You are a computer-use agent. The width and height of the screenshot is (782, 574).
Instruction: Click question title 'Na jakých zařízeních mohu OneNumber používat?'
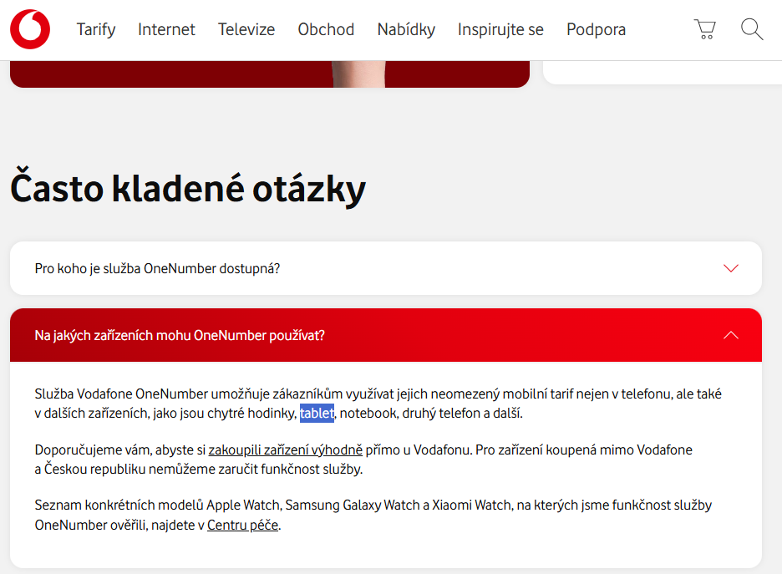coord(180,335)
